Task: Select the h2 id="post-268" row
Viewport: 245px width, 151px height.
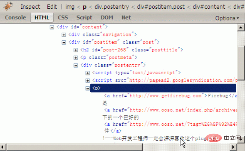Action: point(131,50)
